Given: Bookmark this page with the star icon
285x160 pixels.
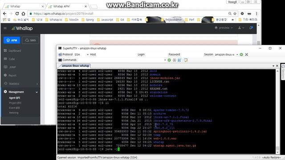Looking at the screenshot, I should (x=235, y=14).
